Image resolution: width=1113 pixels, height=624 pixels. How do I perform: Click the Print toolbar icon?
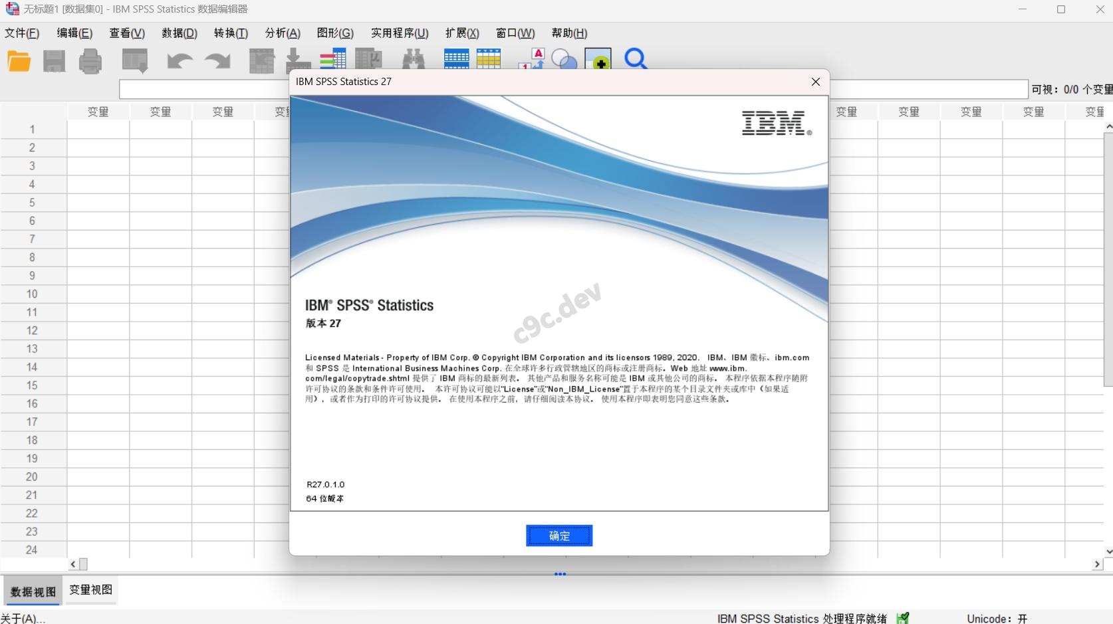point(90,61)
